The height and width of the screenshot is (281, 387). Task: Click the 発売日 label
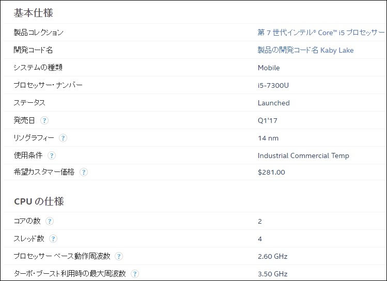tap(24, 120)
